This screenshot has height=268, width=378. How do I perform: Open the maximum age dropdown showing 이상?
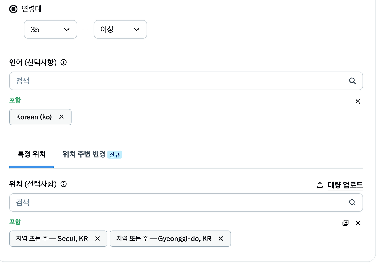pos(120,29)
